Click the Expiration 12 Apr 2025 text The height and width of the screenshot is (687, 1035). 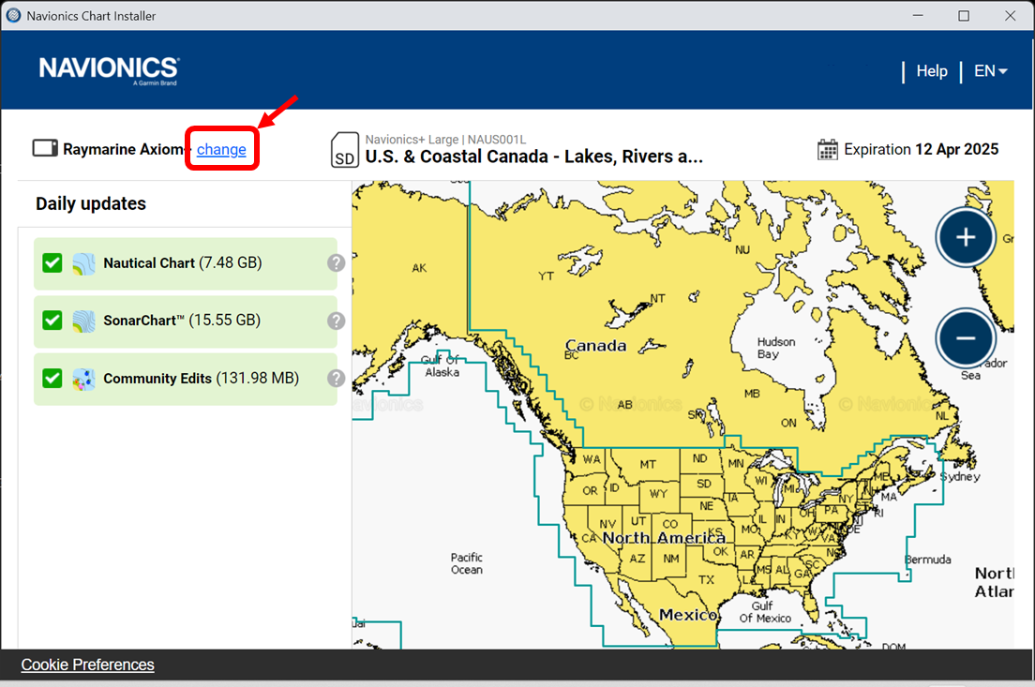point(921,149)
